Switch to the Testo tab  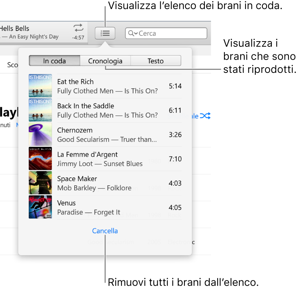click(156, 61)
